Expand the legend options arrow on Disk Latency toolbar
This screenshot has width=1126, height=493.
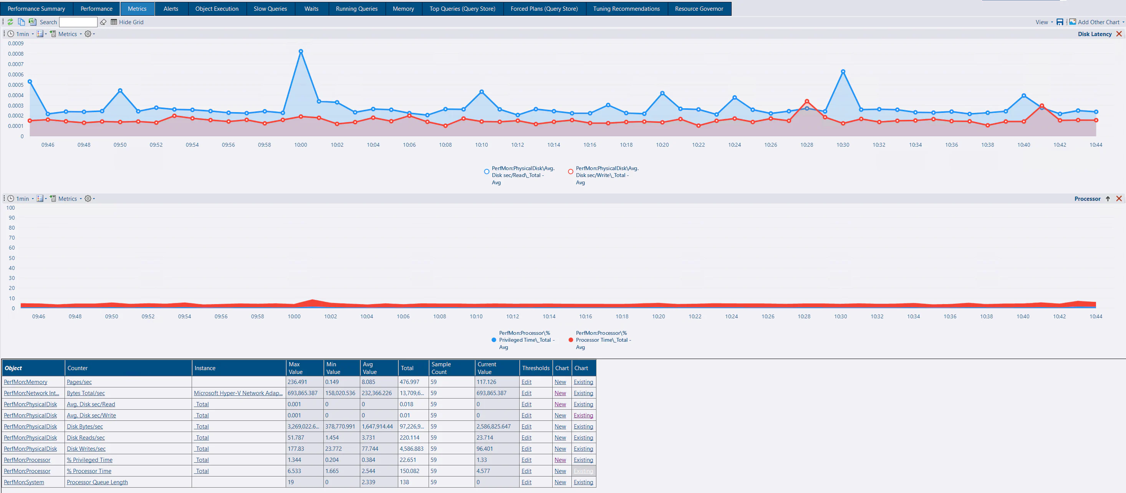coord(46,34)
